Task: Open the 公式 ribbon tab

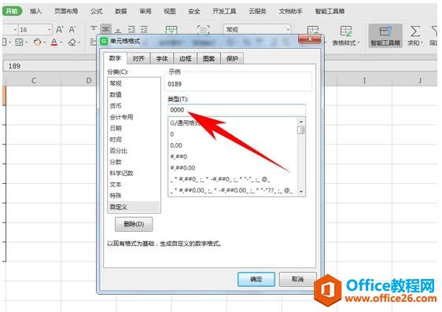Action: (97, 11)
